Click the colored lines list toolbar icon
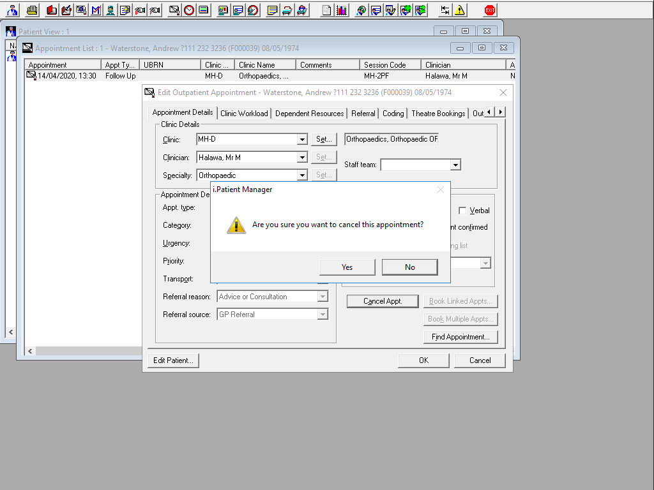This screenshot has width=654, height=490. point(204,10)
